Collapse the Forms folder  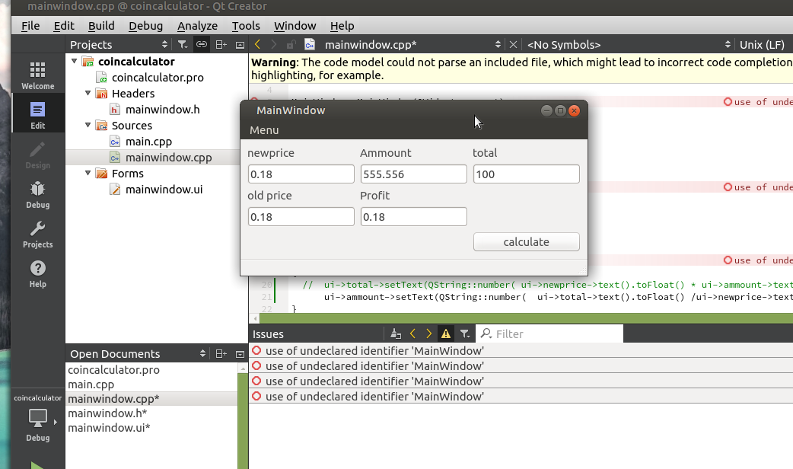click(x=88, y=173)
